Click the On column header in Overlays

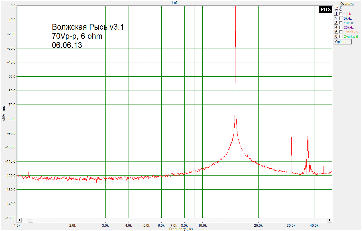pos(341,9)
